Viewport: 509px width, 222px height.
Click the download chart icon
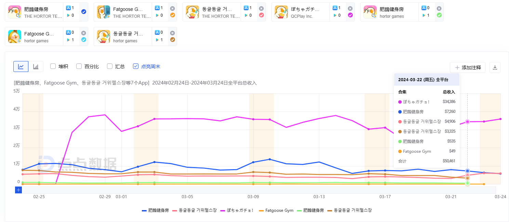click(495, 68)
